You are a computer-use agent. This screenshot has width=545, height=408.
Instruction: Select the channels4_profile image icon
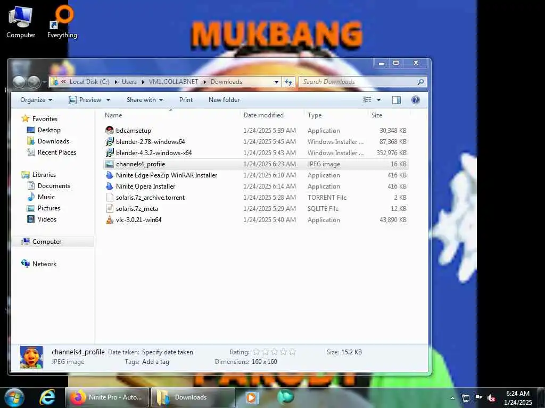[110, 164]
